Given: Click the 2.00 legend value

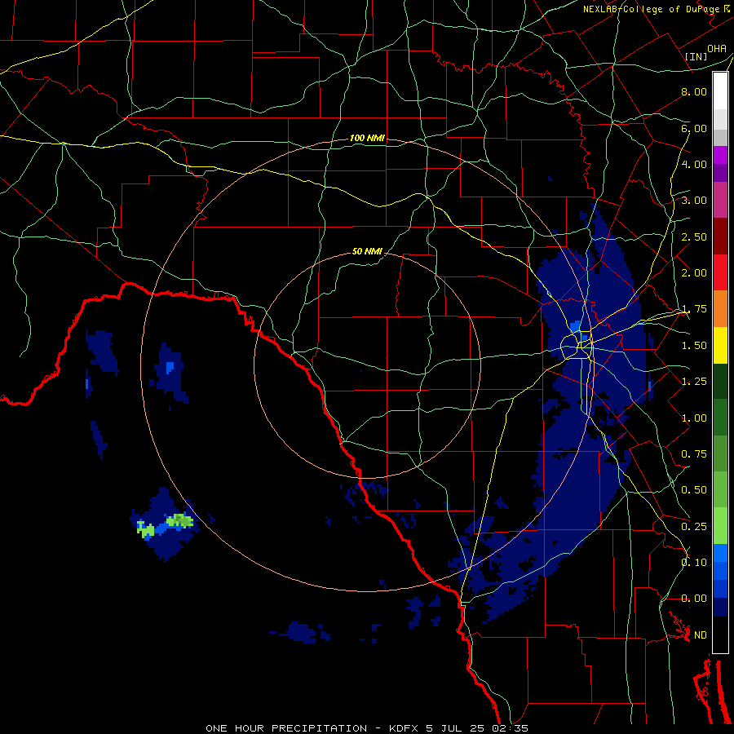Looking at the screenshot, I should click(x=694, y=273).
